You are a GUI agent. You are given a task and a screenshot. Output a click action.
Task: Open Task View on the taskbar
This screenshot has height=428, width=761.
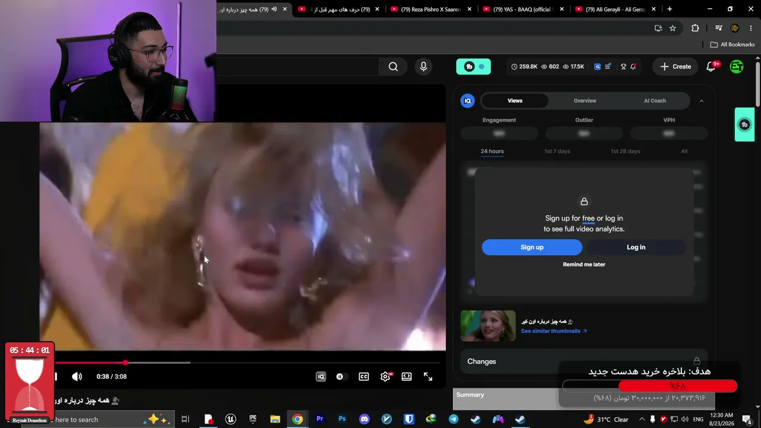pos(185,420)
